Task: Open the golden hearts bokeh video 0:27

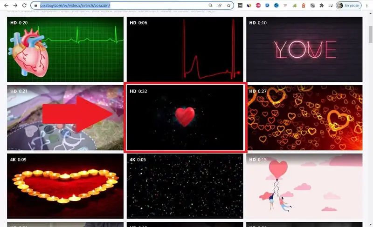Action: click(305, 118)
